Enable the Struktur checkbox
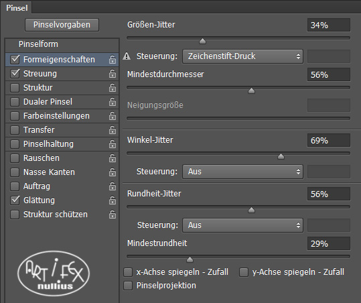Image resolution: width=361 pixels, height=303 pixels. (15, 88)
